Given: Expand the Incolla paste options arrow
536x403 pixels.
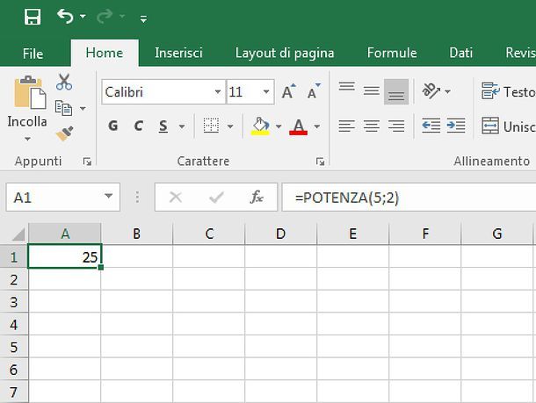Looking at the screenshot, I should [27, 139].
